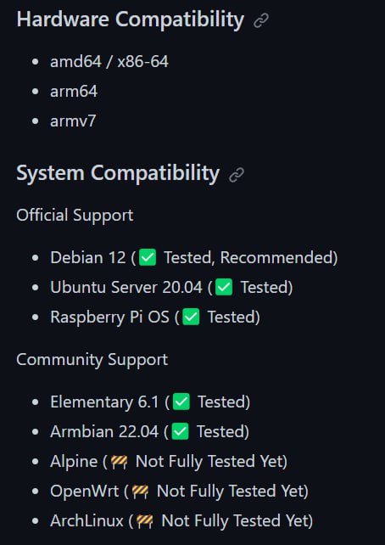Screen dimensions: 385x545
Task: Click construction barrier icon beside Alpine
Action: pyautogui.click(x=119, y=462)
